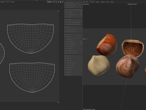The height and width of the screenshot is (110, 146).
Task: Choose UV Unwrap command
Action: coord(72,12)
